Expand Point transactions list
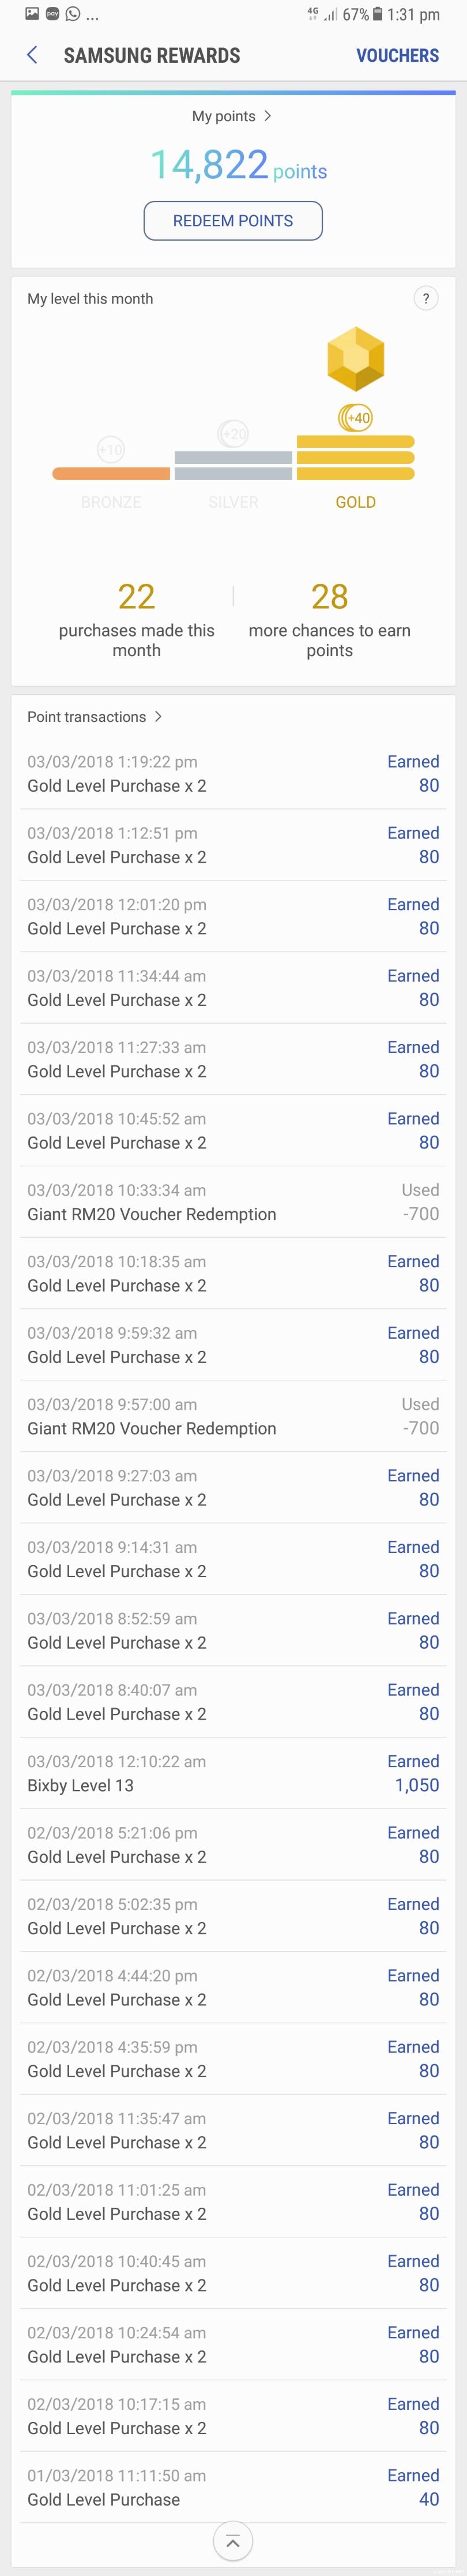The height and width of the screenshot is (2576, 467). click(x=95, y=717)
